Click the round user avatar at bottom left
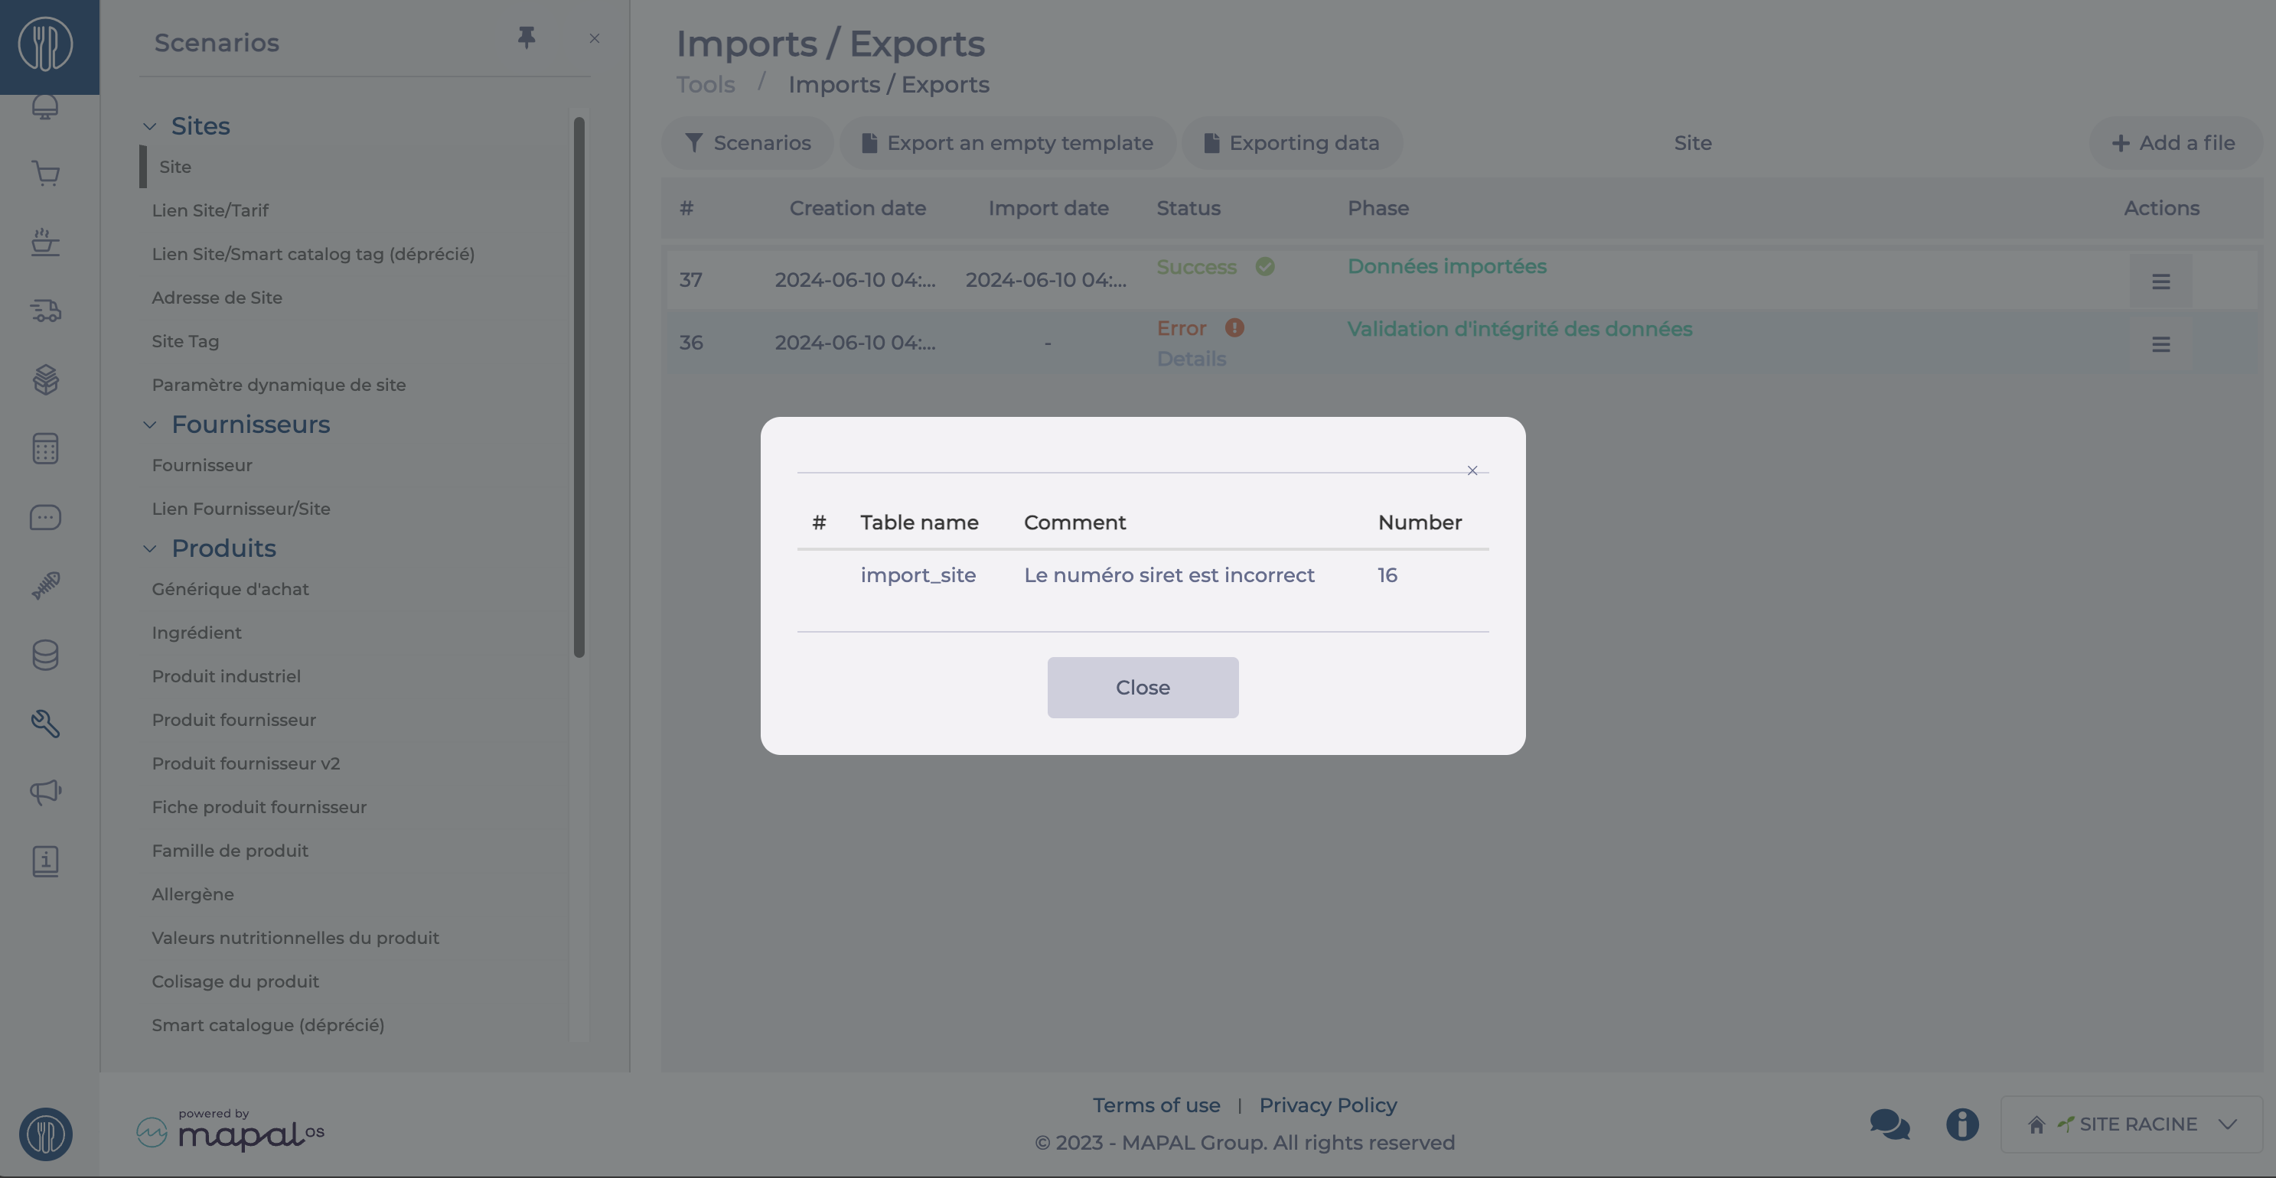2276x1178 pixels. click(x=46, y=1134)
